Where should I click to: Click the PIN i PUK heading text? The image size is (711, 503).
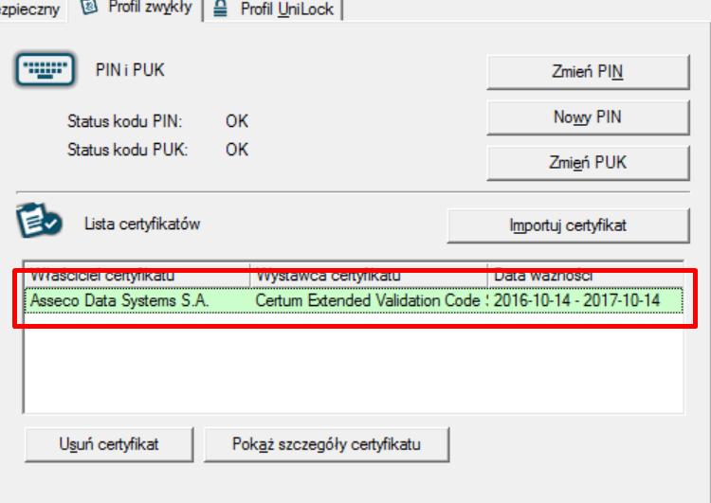tap(130, 70)
